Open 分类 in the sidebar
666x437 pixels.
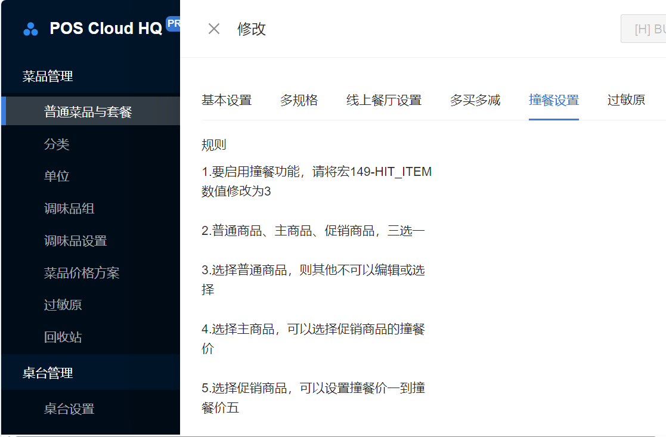(x=57, y=144)
